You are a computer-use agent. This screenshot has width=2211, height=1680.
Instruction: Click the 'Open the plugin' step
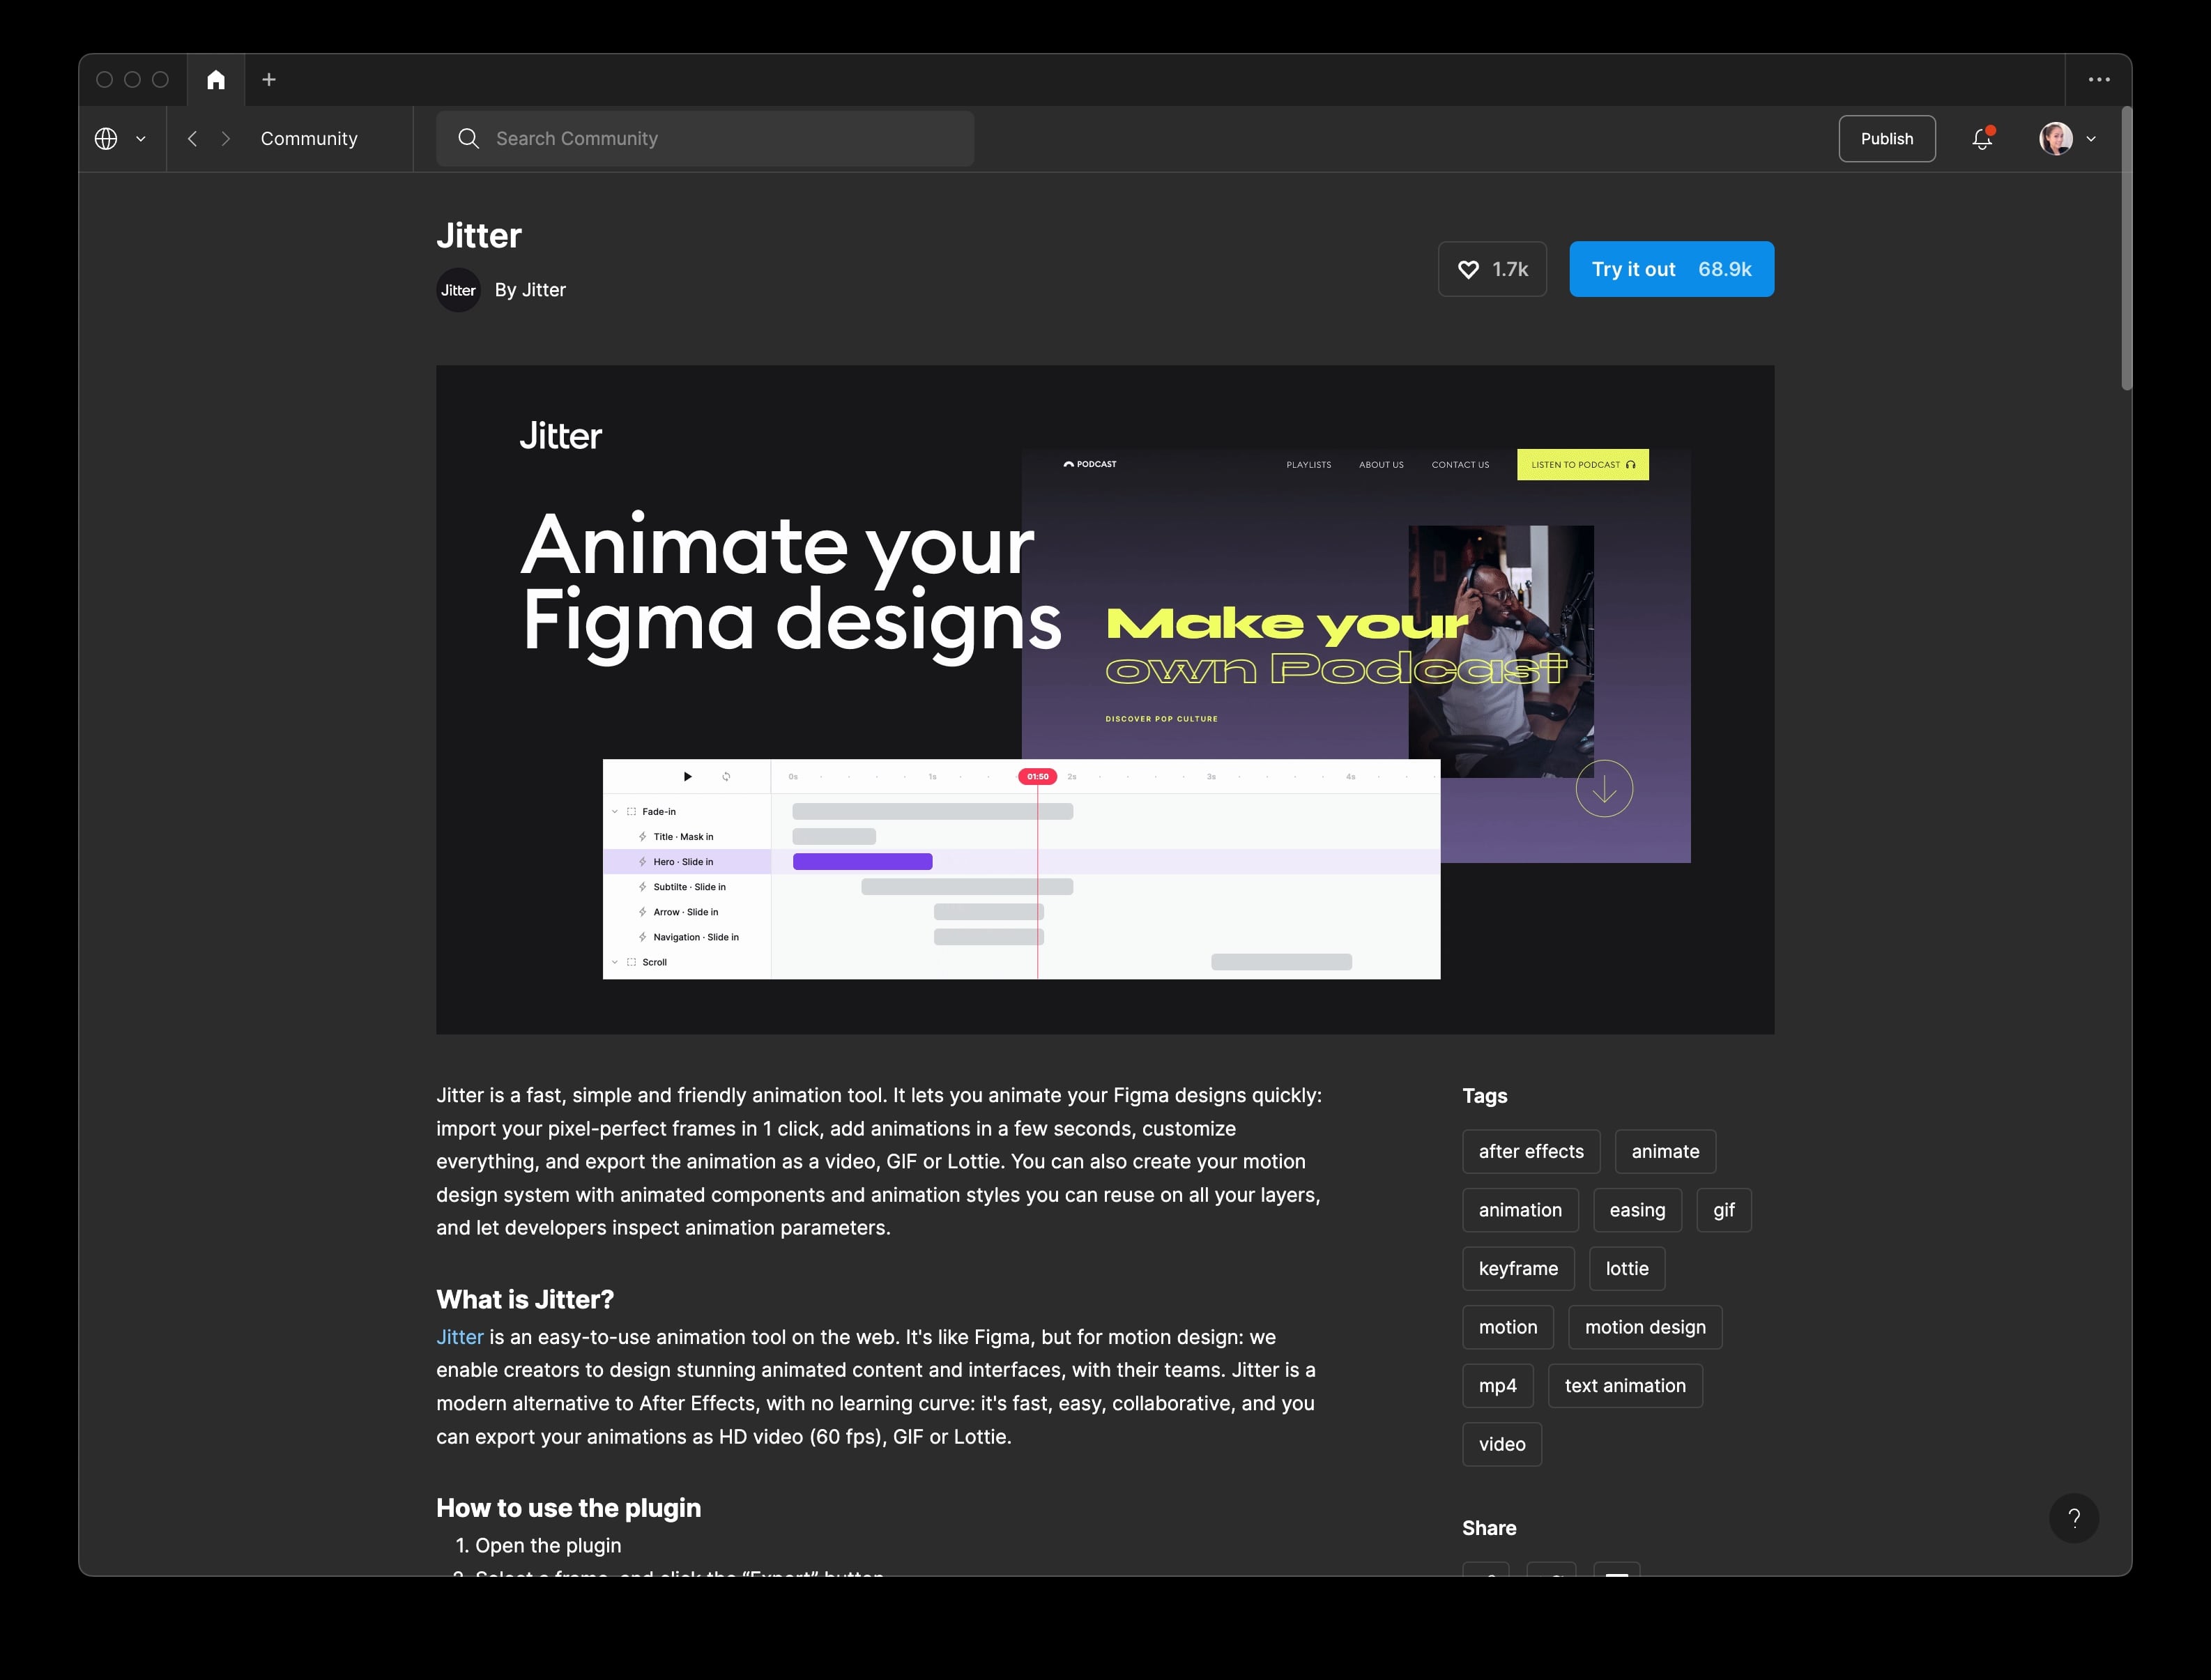548,1545
